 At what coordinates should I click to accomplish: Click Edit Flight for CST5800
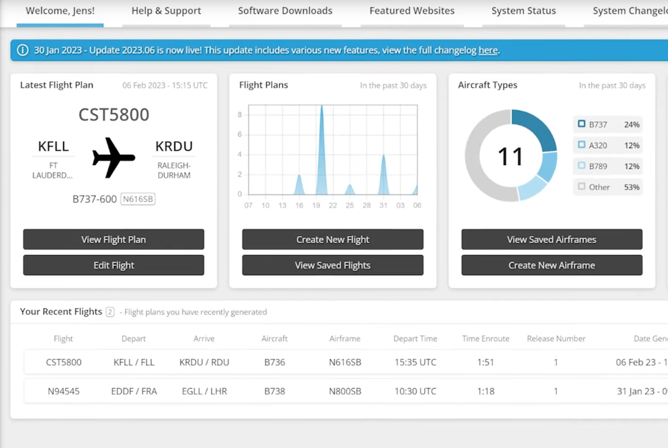[x=113, y=265]
